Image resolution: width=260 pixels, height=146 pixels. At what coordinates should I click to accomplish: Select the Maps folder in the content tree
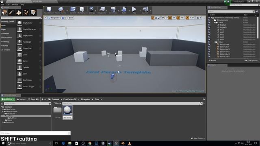point(9,120)
